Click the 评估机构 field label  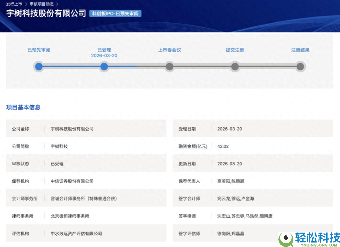pyautogui.click(x=20, y=234)
